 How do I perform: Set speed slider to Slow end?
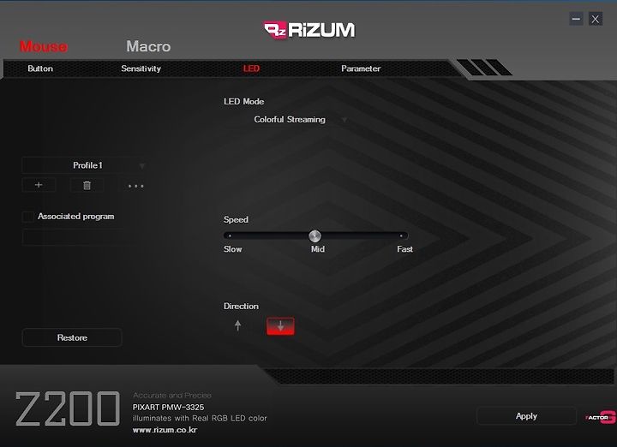[x=230, y=235]
